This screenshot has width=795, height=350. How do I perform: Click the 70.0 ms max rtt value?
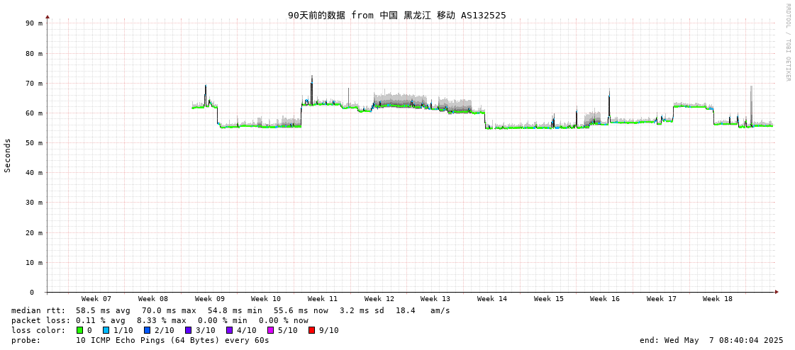pos(168,310)
